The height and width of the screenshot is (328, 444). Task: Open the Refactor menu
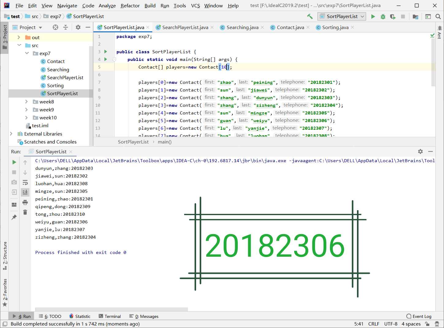pyautogui.click(x=130, y=6)
